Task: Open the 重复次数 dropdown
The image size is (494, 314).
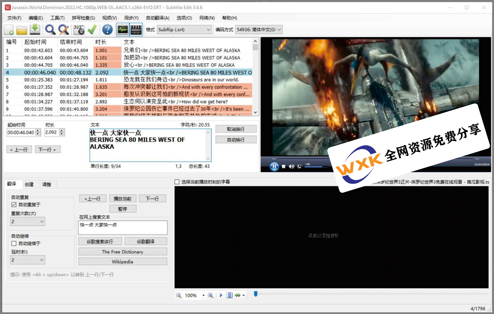Action: 28,222
